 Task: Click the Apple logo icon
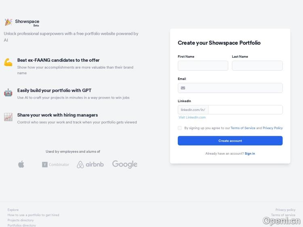21,164
